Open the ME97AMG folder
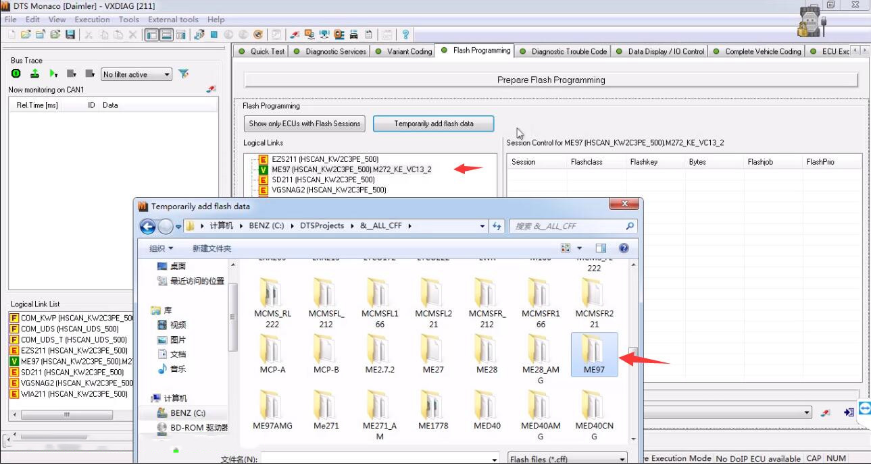The width and height of the screenshot is (871, 465). [x=272, y=410]
